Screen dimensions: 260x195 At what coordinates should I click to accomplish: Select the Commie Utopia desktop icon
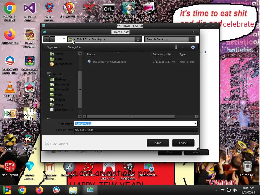pos(89,12)
